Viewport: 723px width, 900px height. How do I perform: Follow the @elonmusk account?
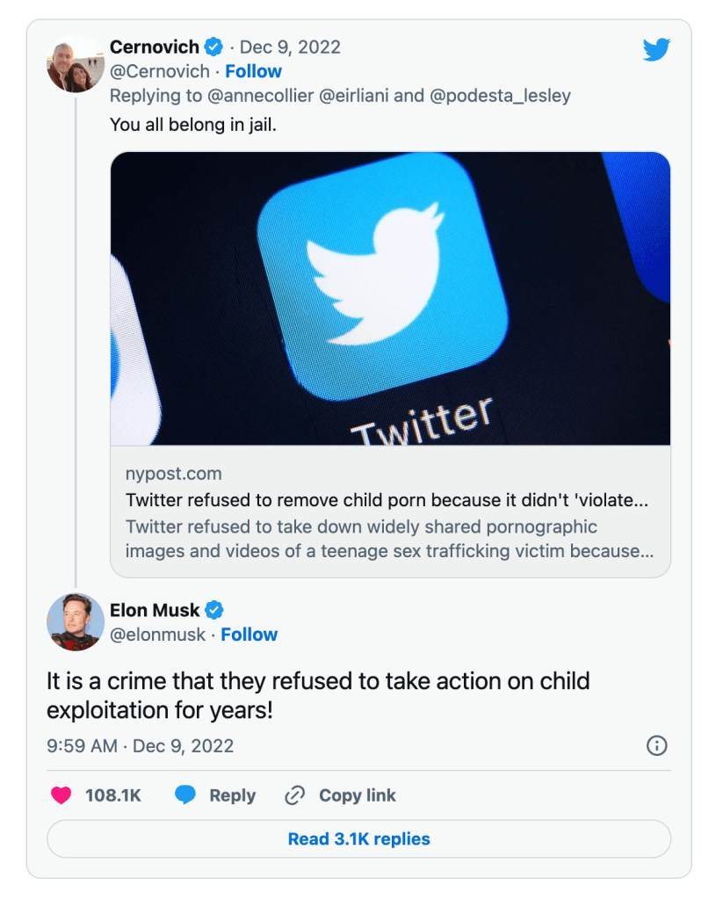tap(249, 635)
